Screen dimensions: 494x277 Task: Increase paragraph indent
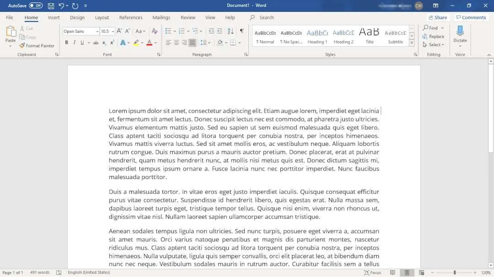(x=220, y=31)
